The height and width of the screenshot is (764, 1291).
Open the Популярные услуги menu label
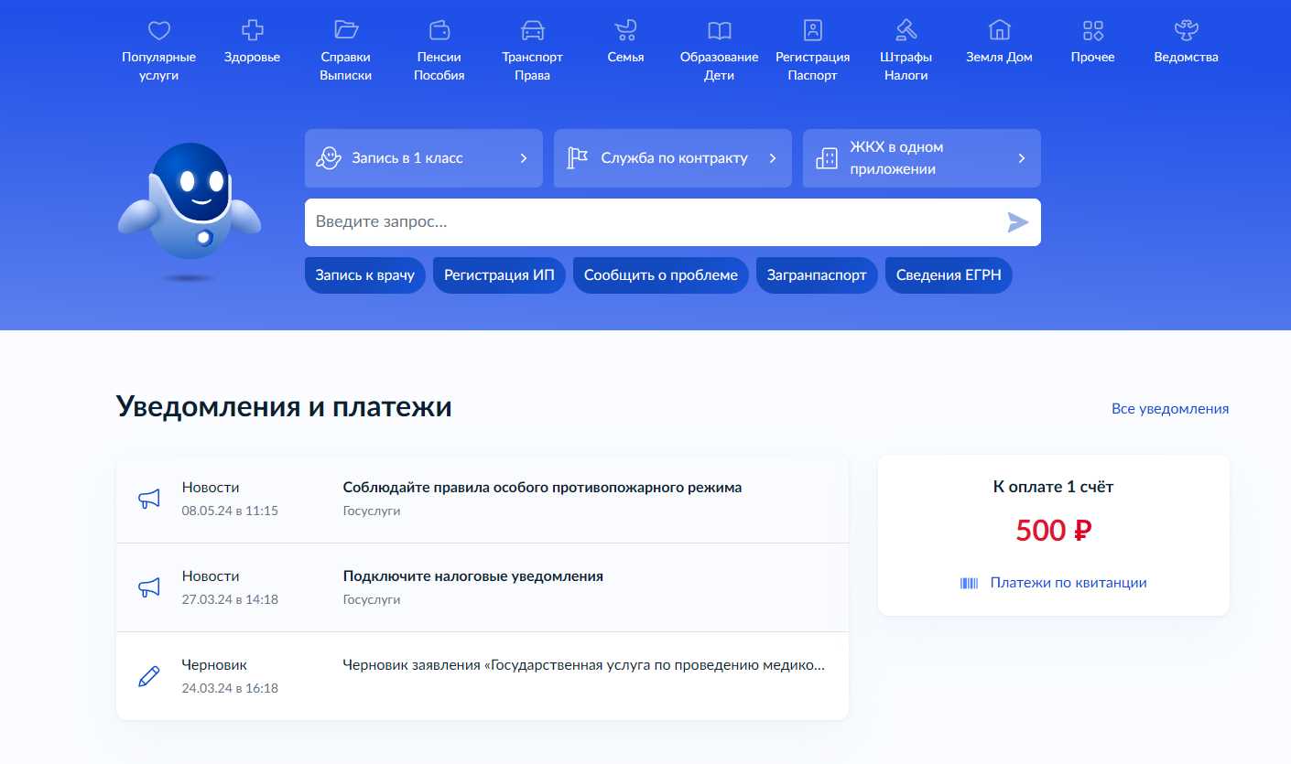(x=159, y=66)
